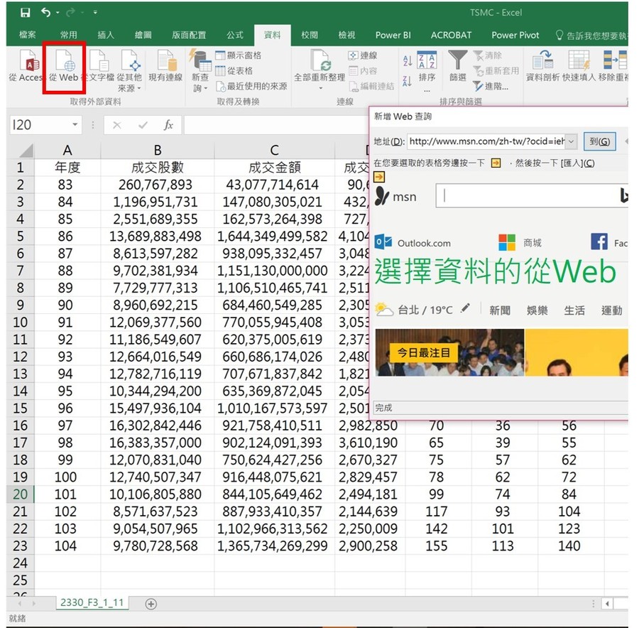
Task: Expand the Name Box dropdown arrow
Action: coord(75,124)
